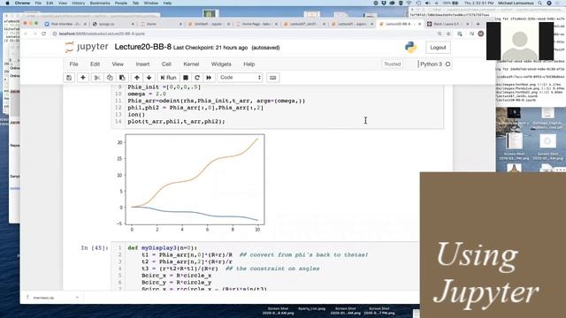The height and width of the screenshot is (318, 566).
Task: Open the File menu in Jupyter
Action: (x=73, y=64)
